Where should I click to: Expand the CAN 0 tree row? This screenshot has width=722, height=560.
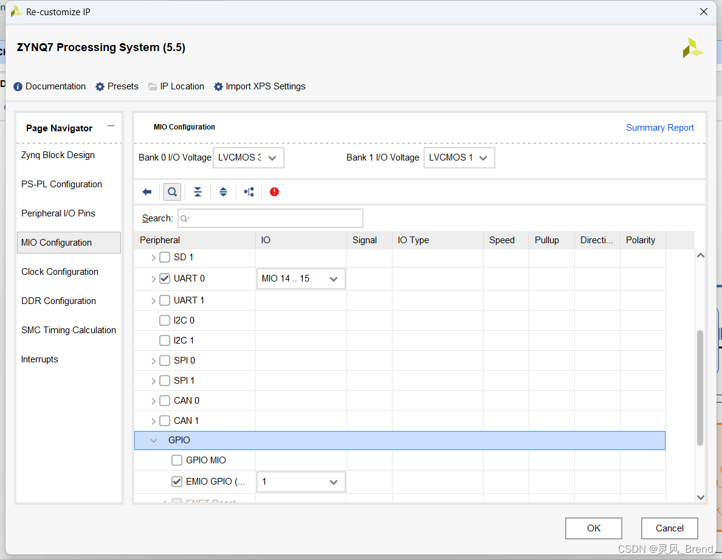[153, 401]
